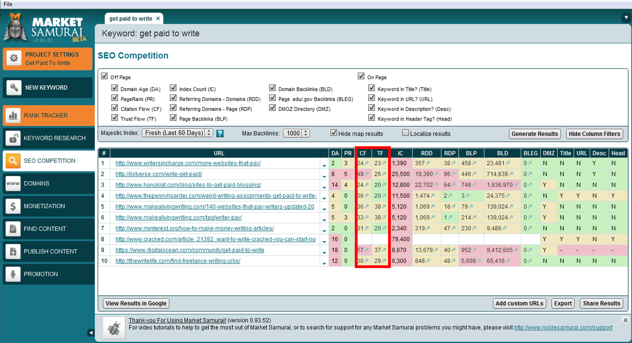Click the Market Samurai logo
The height and width of the screenshot is (343, 632).
45,28
